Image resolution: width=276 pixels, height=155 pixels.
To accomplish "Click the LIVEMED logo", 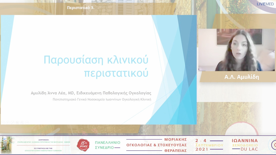I will click(265, 4).
